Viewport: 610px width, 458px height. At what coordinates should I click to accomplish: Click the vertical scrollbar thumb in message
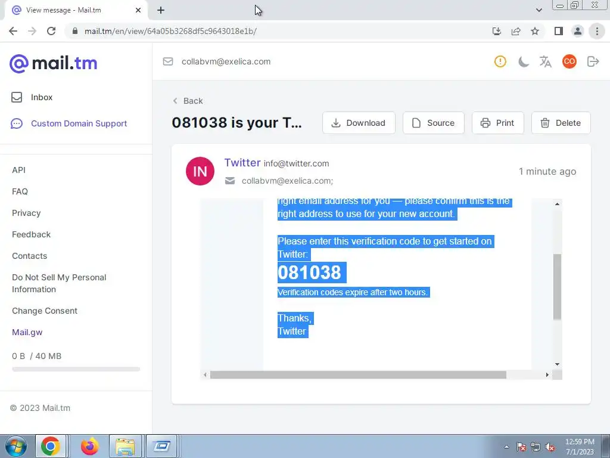[x=557, y=287]
